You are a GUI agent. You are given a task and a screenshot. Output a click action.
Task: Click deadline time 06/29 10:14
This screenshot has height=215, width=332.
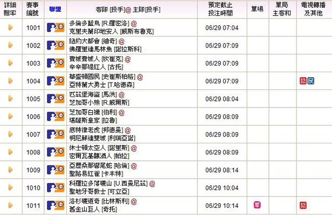point(222,206)
